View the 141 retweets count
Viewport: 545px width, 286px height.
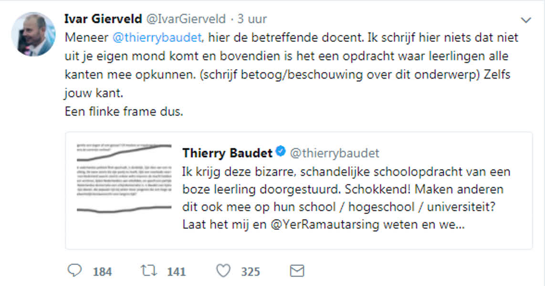pyautogui.click(x=176, y=272)
